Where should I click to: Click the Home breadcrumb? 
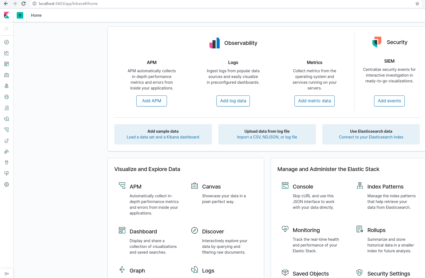click(x=36, y=15)
